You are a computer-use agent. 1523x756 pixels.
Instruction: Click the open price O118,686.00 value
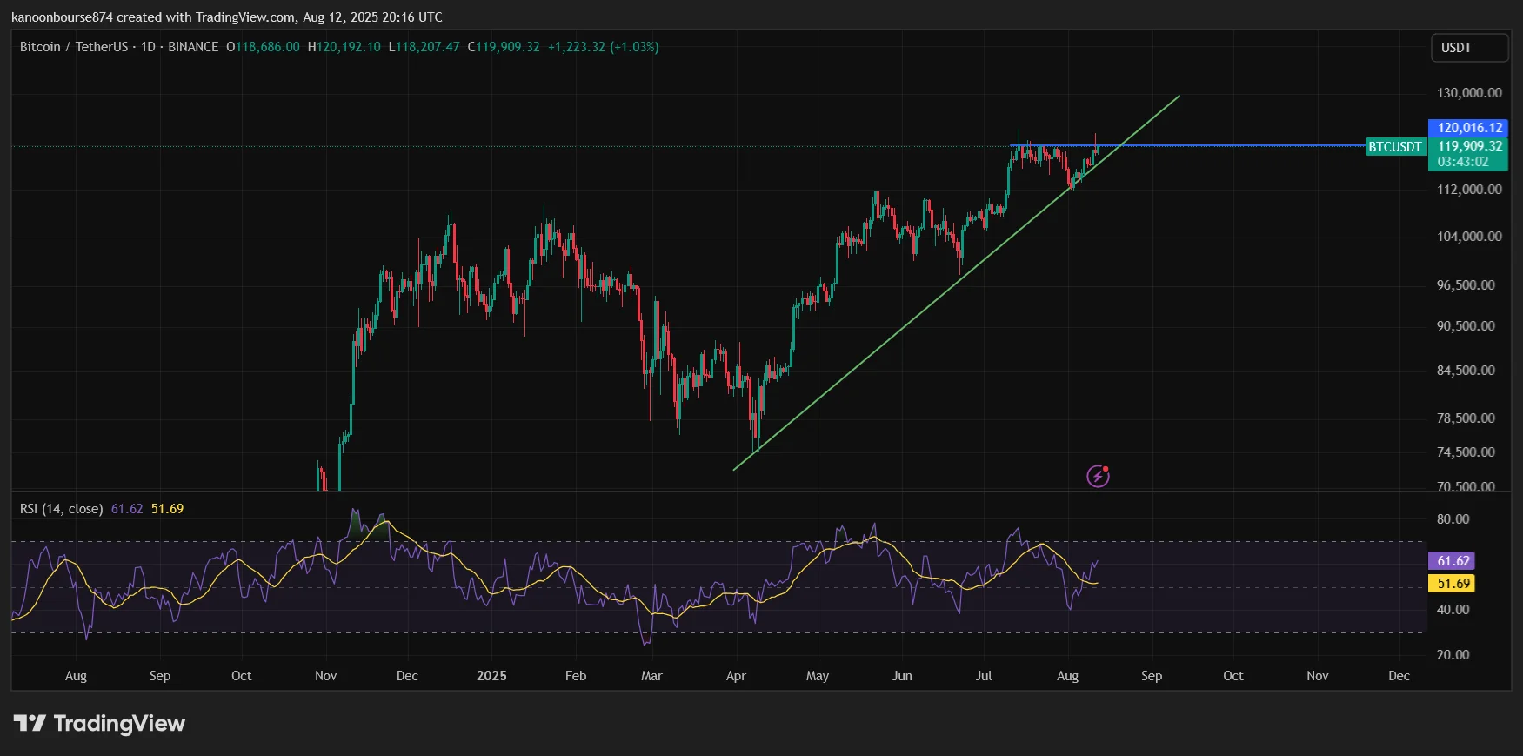point(264,47)
